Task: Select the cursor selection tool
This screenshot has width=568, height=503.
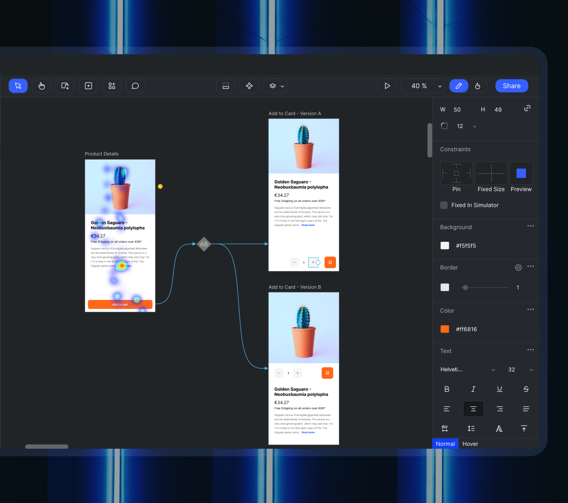Action: 18,86
